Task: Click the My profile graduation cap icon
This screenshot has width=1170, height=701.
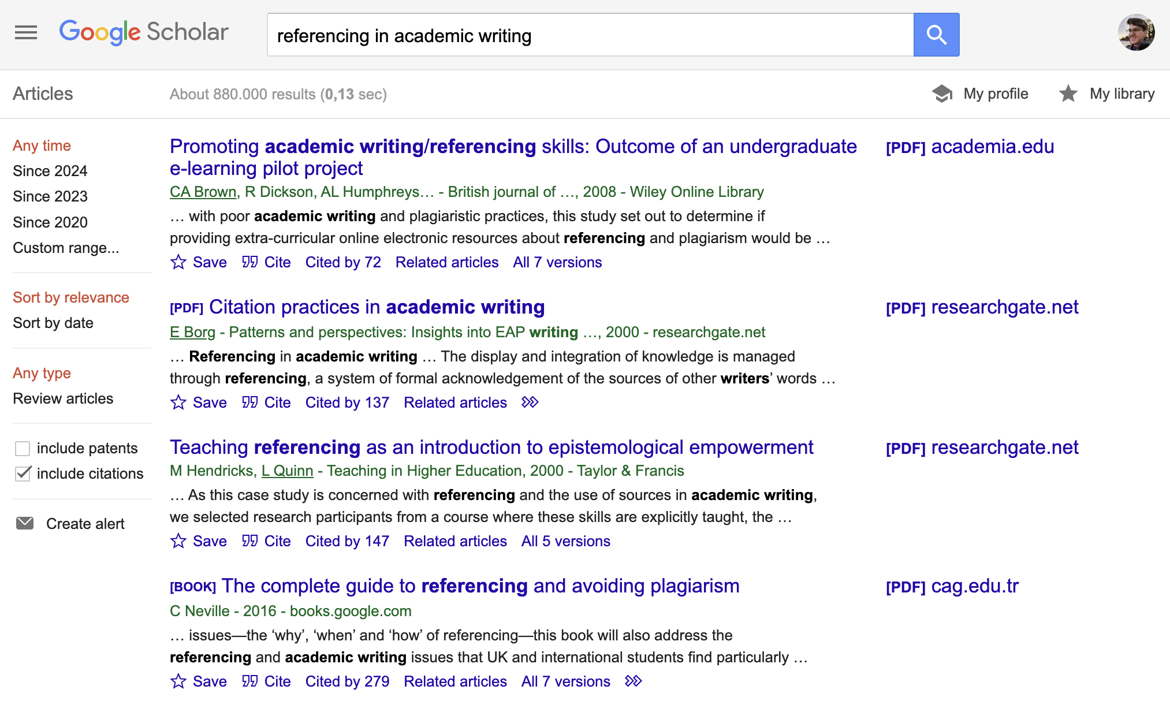Action: pos(942,94)
